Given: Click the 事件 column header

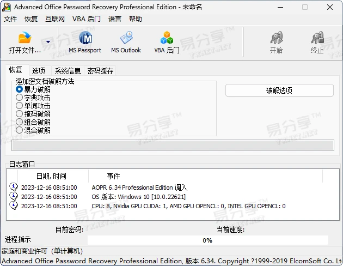Looking at the screenshot, I should [206, 176].
